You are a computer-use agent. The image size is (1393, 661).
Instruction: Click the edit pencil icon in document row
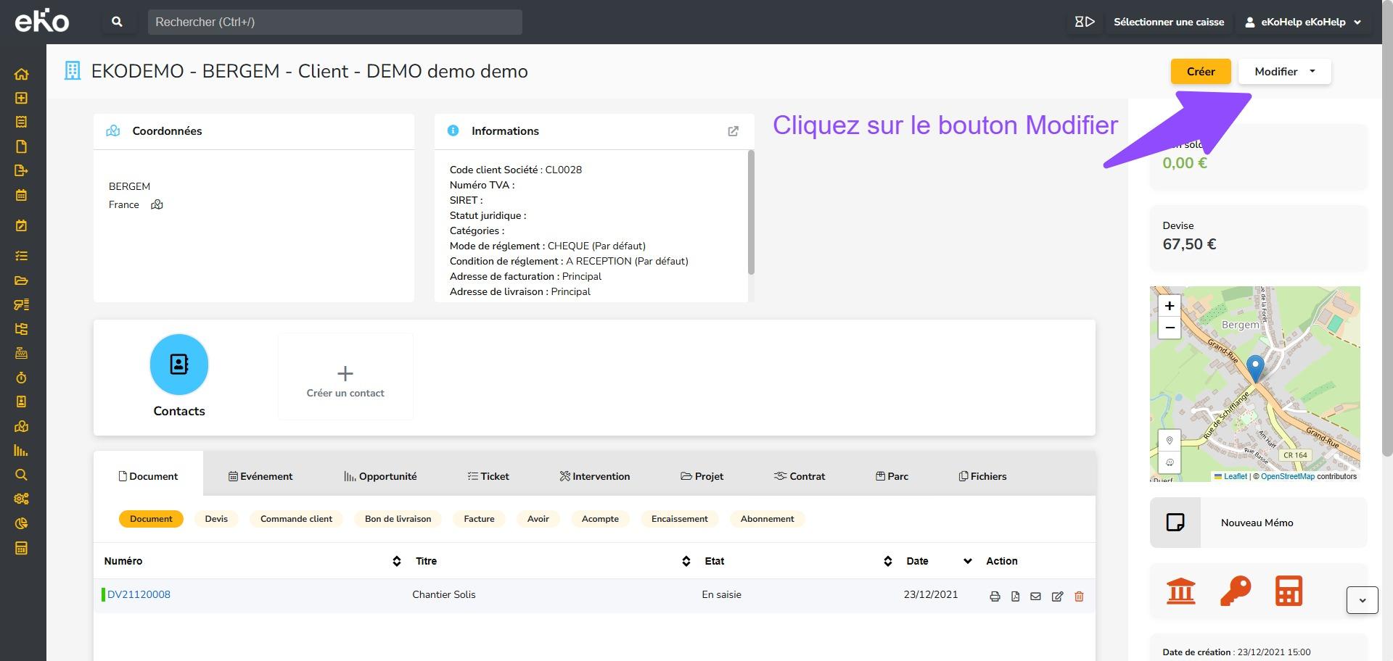tap(1057, 596)
